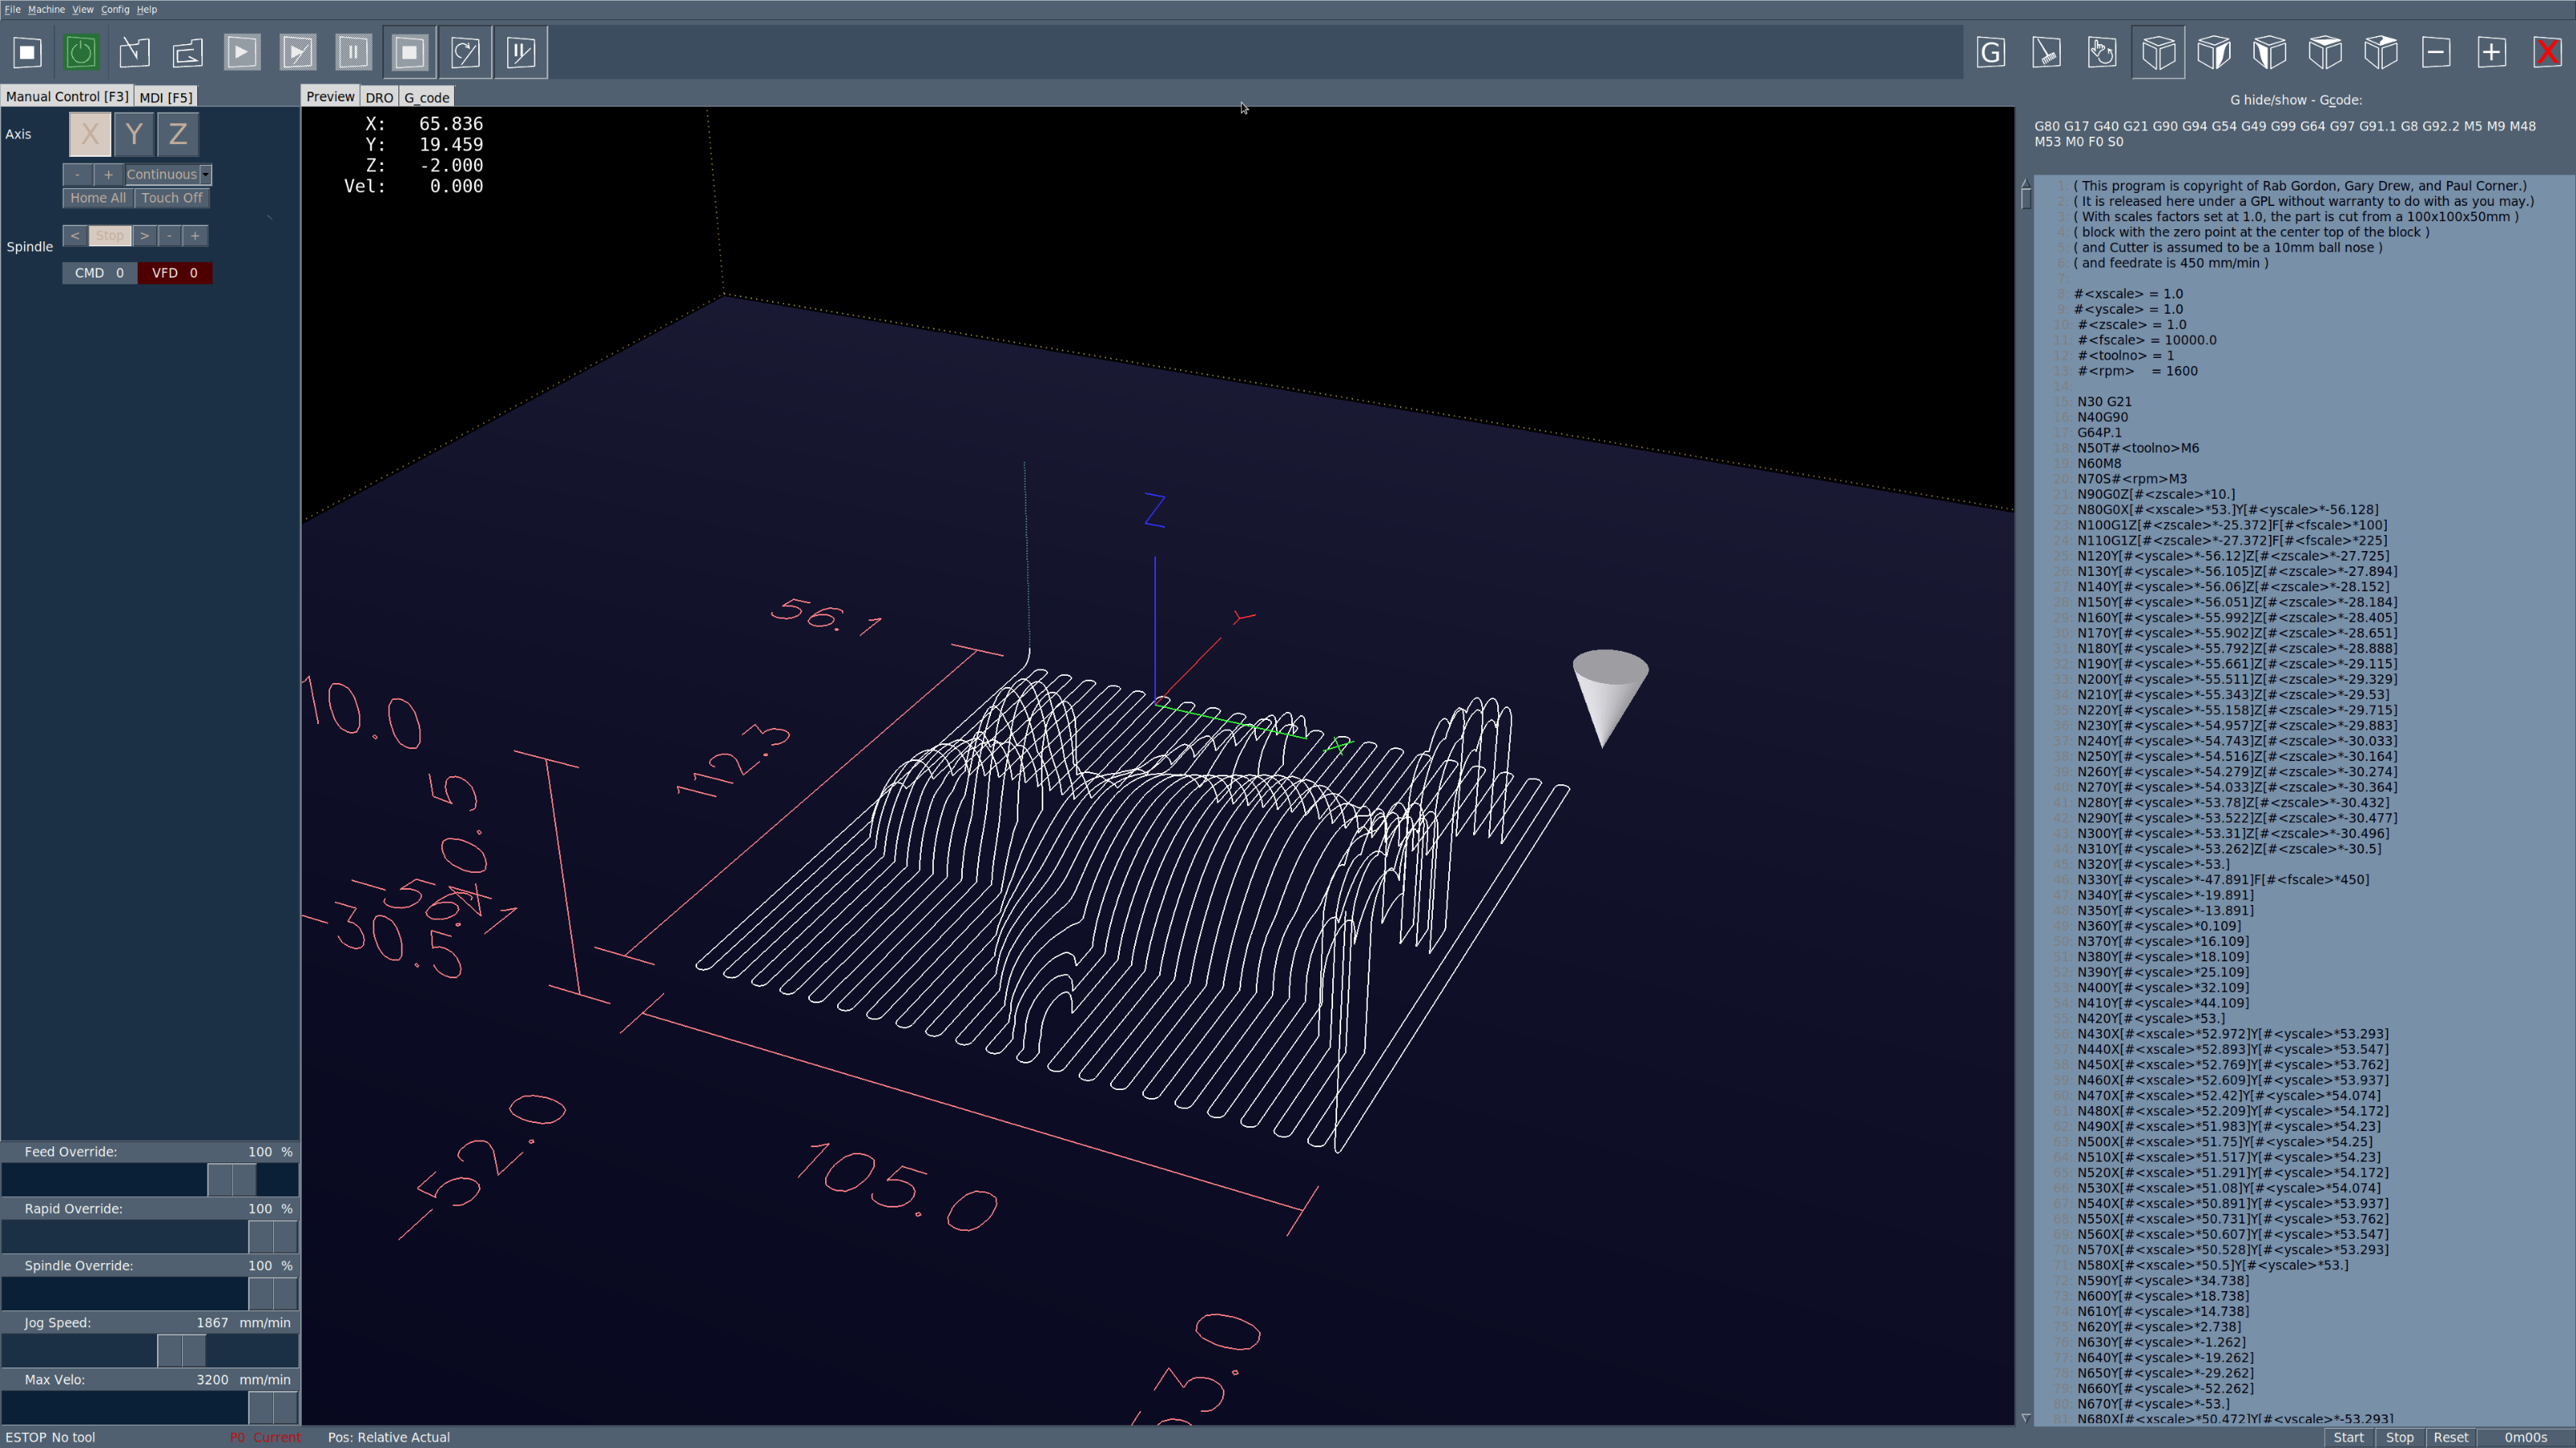The image size is (2576, 1448).
Task: Open the Config menu
Action: 115,9
